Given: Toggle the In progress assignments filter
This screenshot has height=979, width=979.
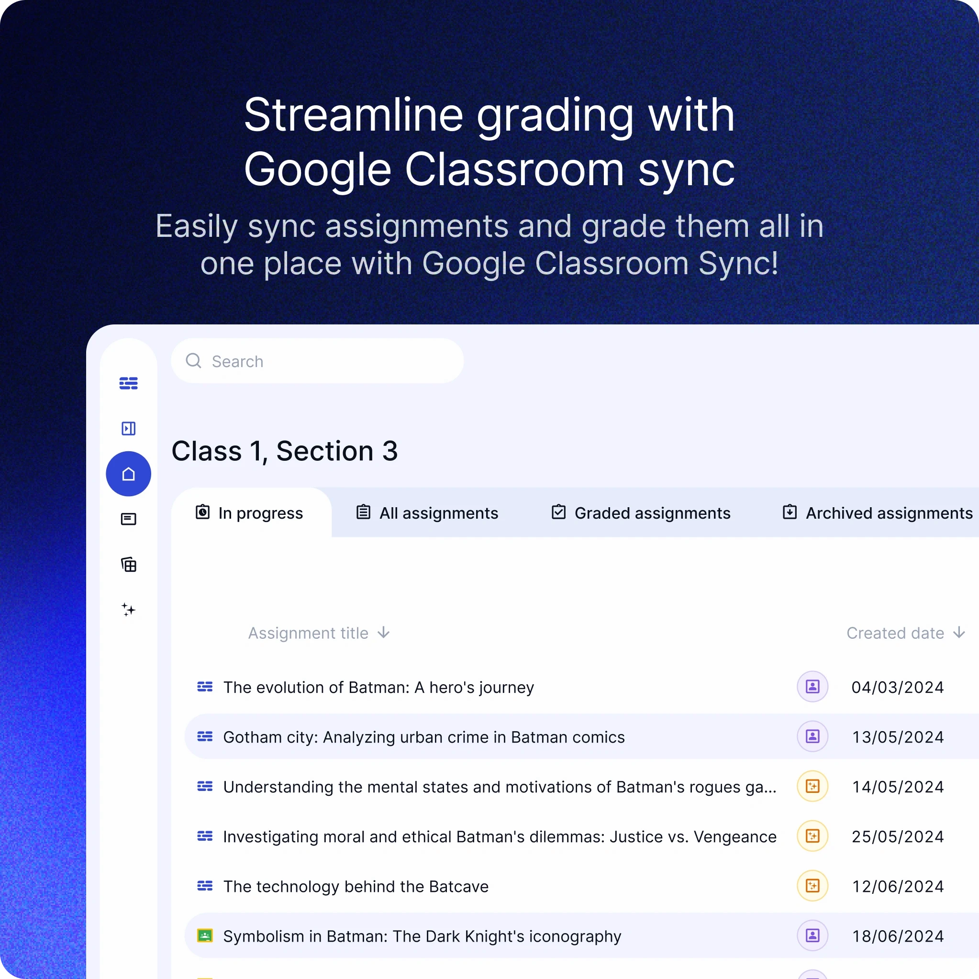Looking at the screenshot, I should tap(249, 513).
